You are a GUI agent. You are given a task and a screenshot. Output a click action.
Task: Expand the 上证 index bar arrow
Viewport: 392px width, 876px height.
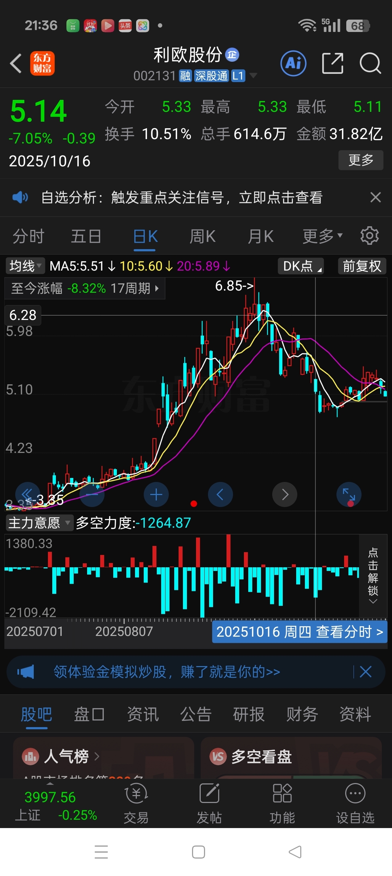coord(50,783)
